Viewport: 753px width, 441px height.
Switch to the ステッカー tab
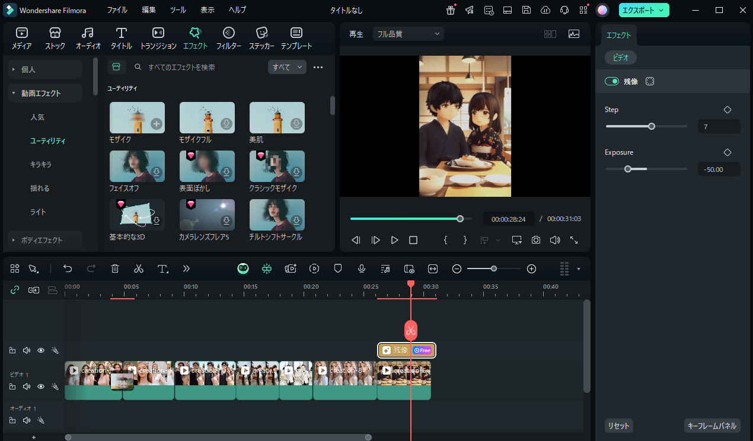pos(261,39)
